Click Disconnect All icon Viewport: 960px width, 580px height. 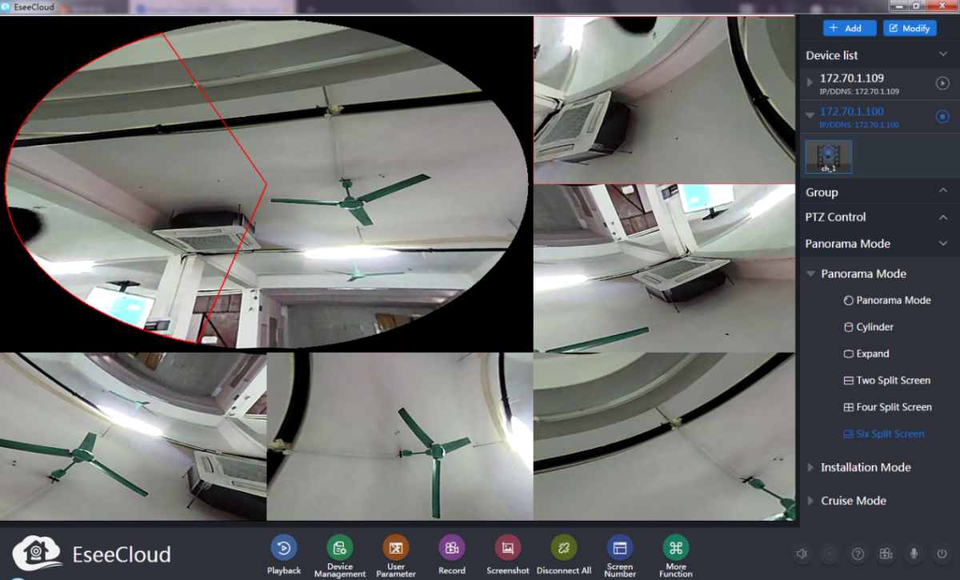click(x=564, y=548)
